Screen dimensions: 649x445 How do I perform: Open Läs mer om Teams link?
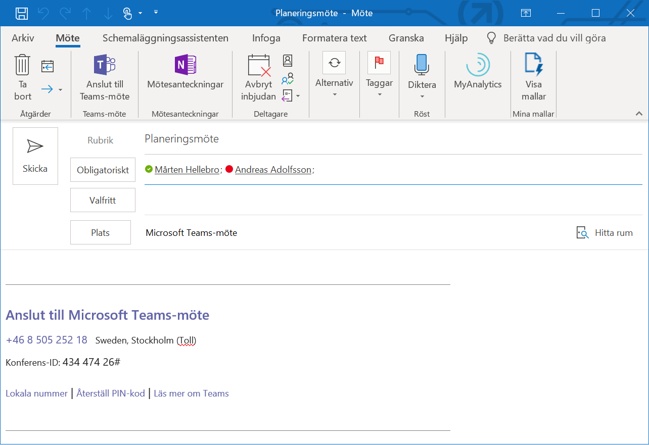click(191, 393)
